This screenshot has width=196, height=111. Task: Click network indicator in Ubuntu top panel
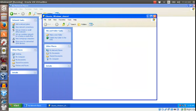(164, 2)
